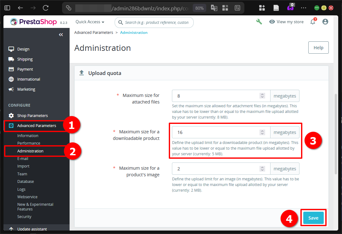Collapse the sidebar with the chevron arrows
This screenshot has width=342, height=234.
point(61,35)
